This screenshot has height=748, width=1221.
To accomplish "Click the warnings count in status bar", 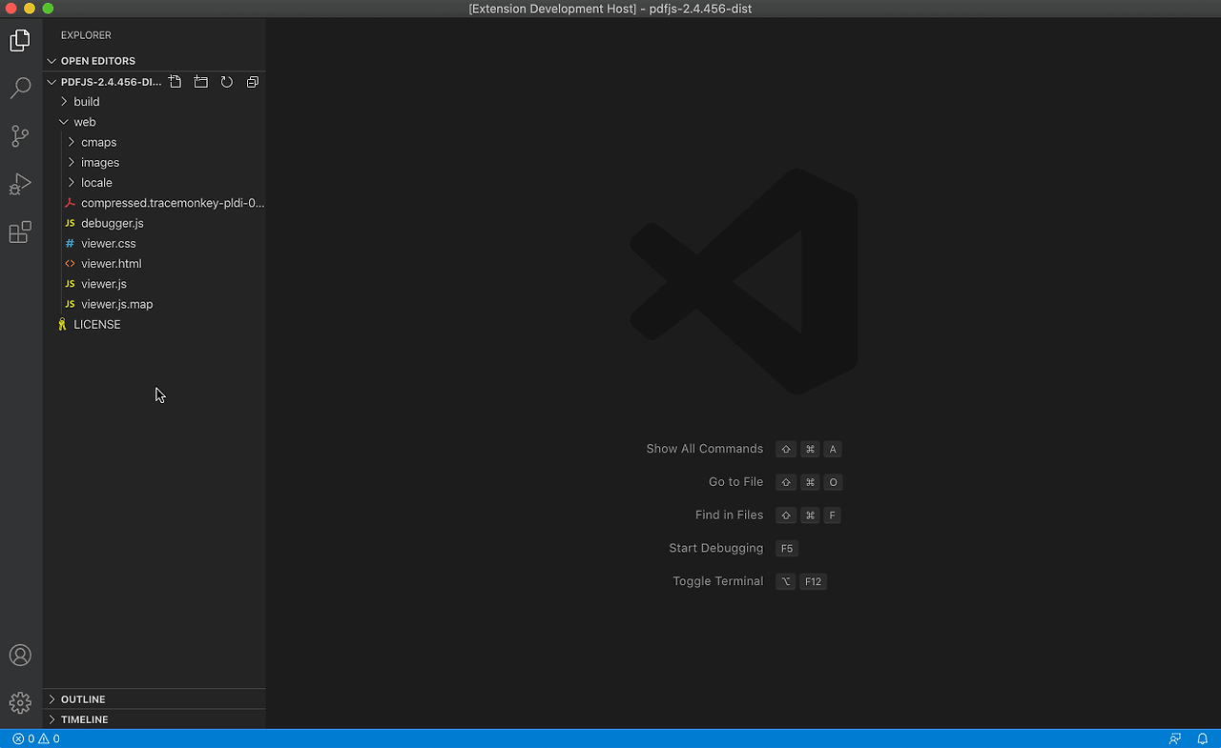I will [x=50, y=738].
